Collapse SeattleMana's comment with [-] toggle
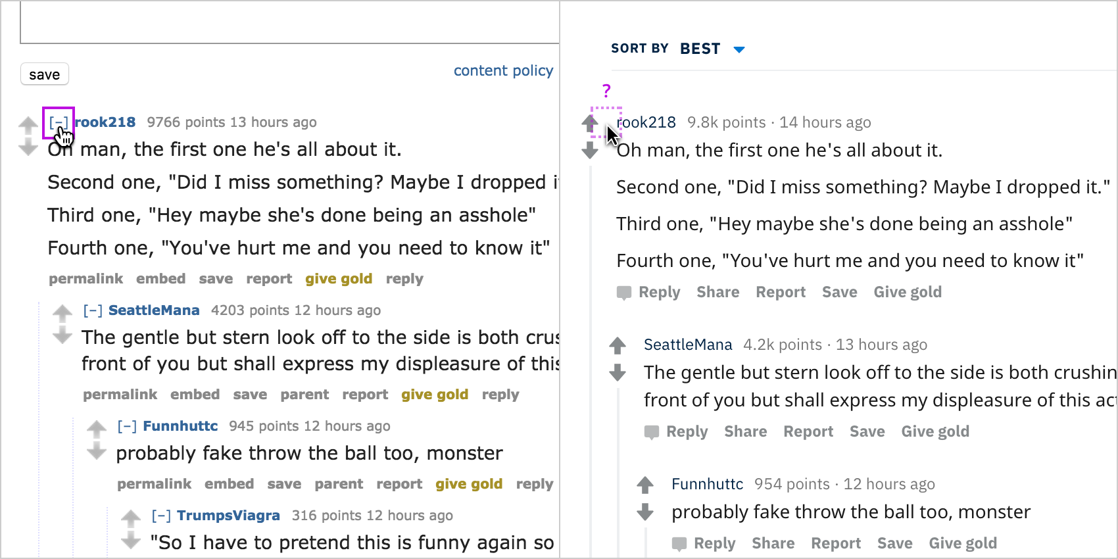The height and width of the screenshot is (559, 1118). pos(93,310)
